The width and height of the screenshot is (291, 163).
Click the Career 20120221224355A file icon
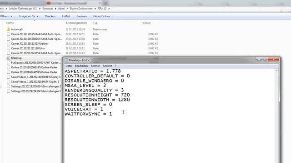pos(8,53)
